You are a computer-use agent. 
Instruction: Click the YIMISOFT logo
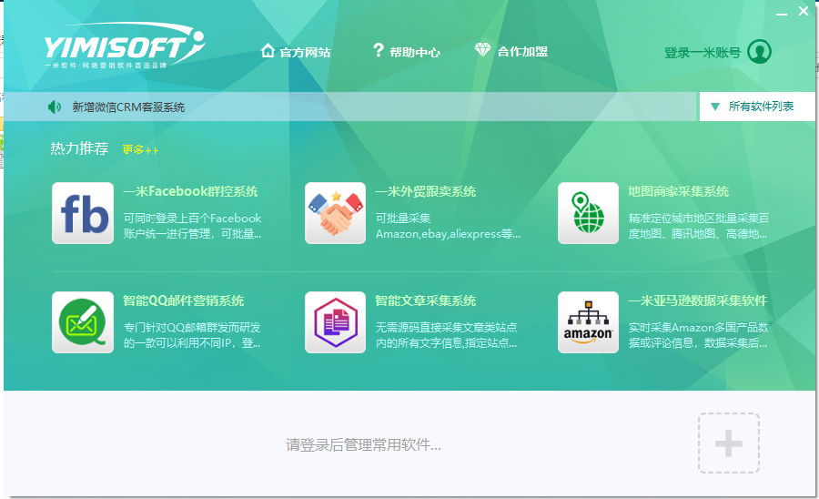coord(125,46)
